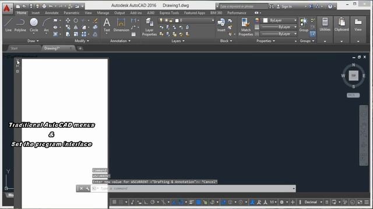Switch to the Parametric ribbon tab
Screen dimensions: 373x209
click(71, 13)
